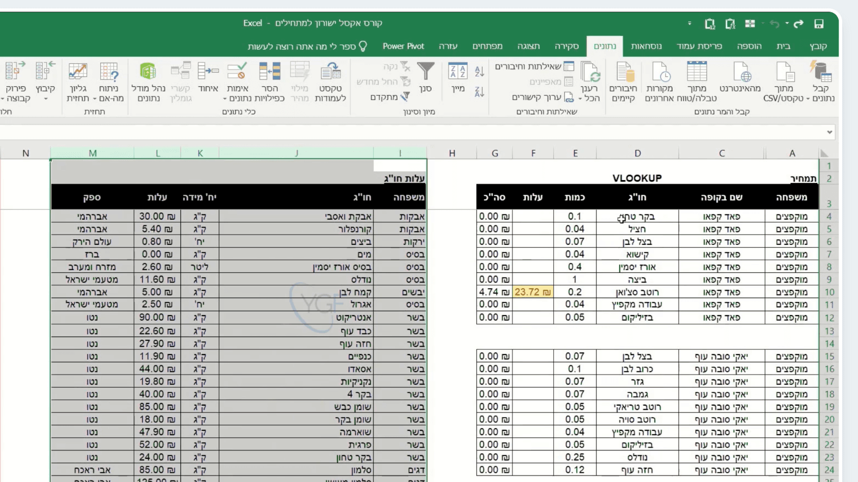Click Text to Columns (טקסט לעמודות)
Viewport: 858px width, 482px height.
[x=331, y=82]
